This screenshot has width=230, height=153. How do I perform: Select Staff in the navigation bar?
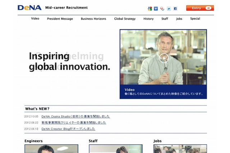click(x=165, y=19)
